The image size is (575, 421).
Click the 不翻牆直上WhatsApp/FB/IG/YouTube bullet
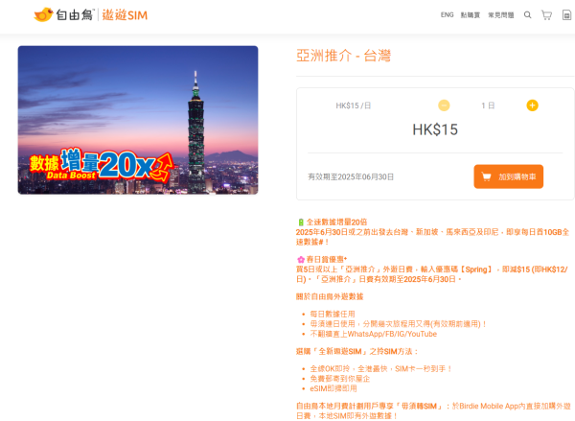tap(374, 334)
